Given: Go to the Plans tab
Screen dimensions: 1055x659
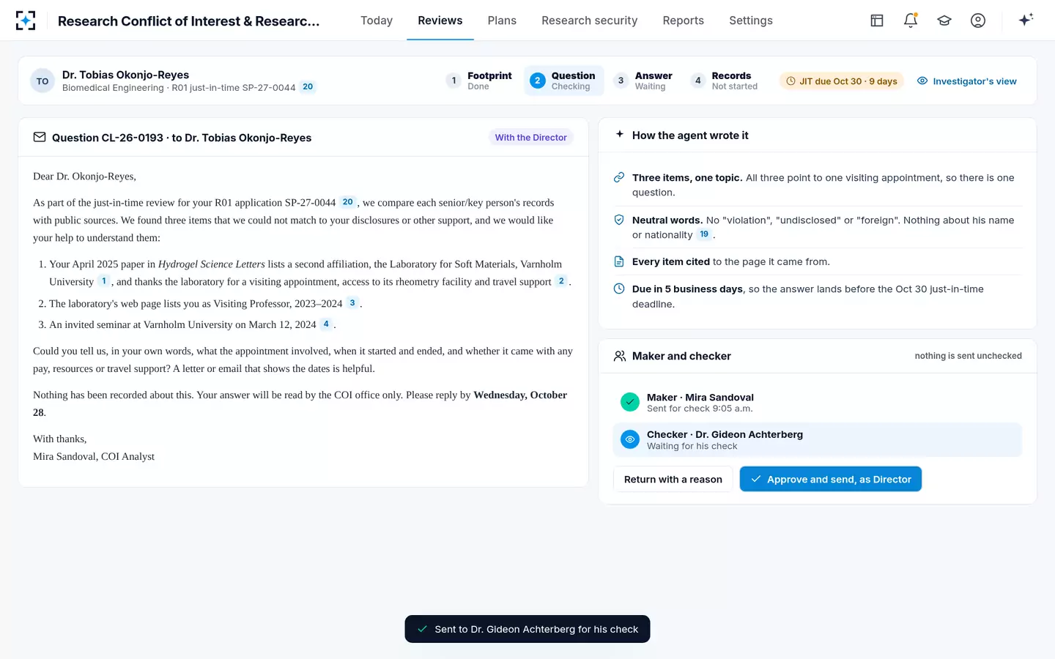Looking at the screenshot, I should [x=502, y=21].
